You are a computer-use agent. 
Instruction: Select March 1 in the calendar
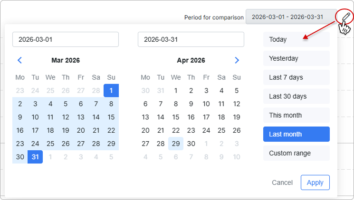111,91
